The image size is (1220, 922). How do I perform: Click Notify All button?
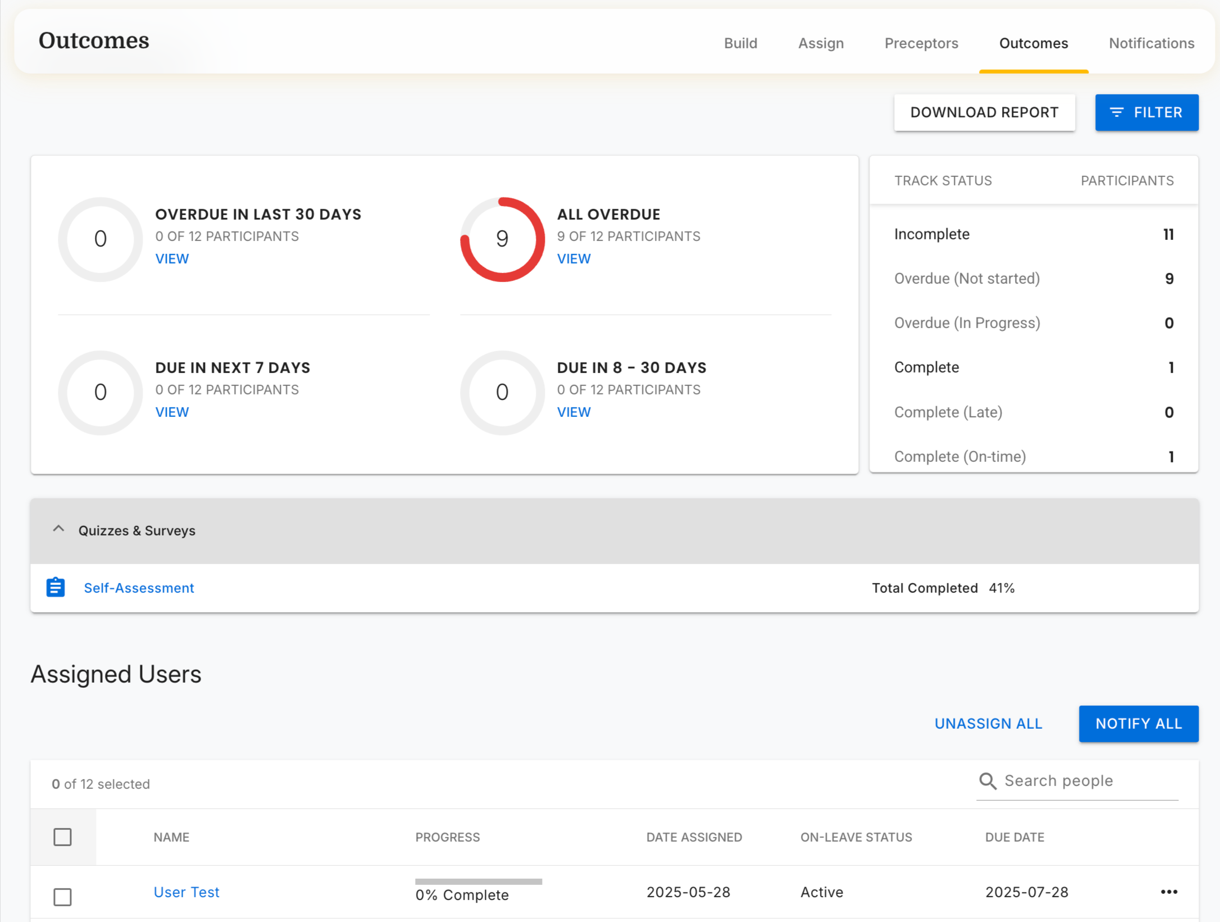[x=1139, y=723]
